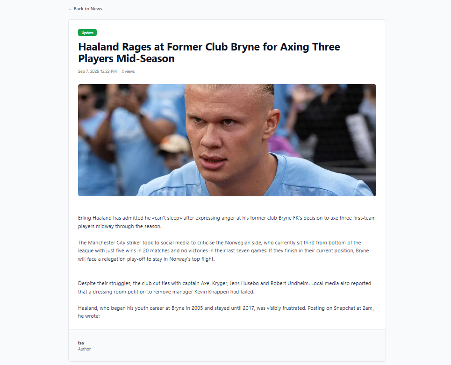Click the Back to News link
Viewport: 451px width, 365px height.
(x=87, y=9)
